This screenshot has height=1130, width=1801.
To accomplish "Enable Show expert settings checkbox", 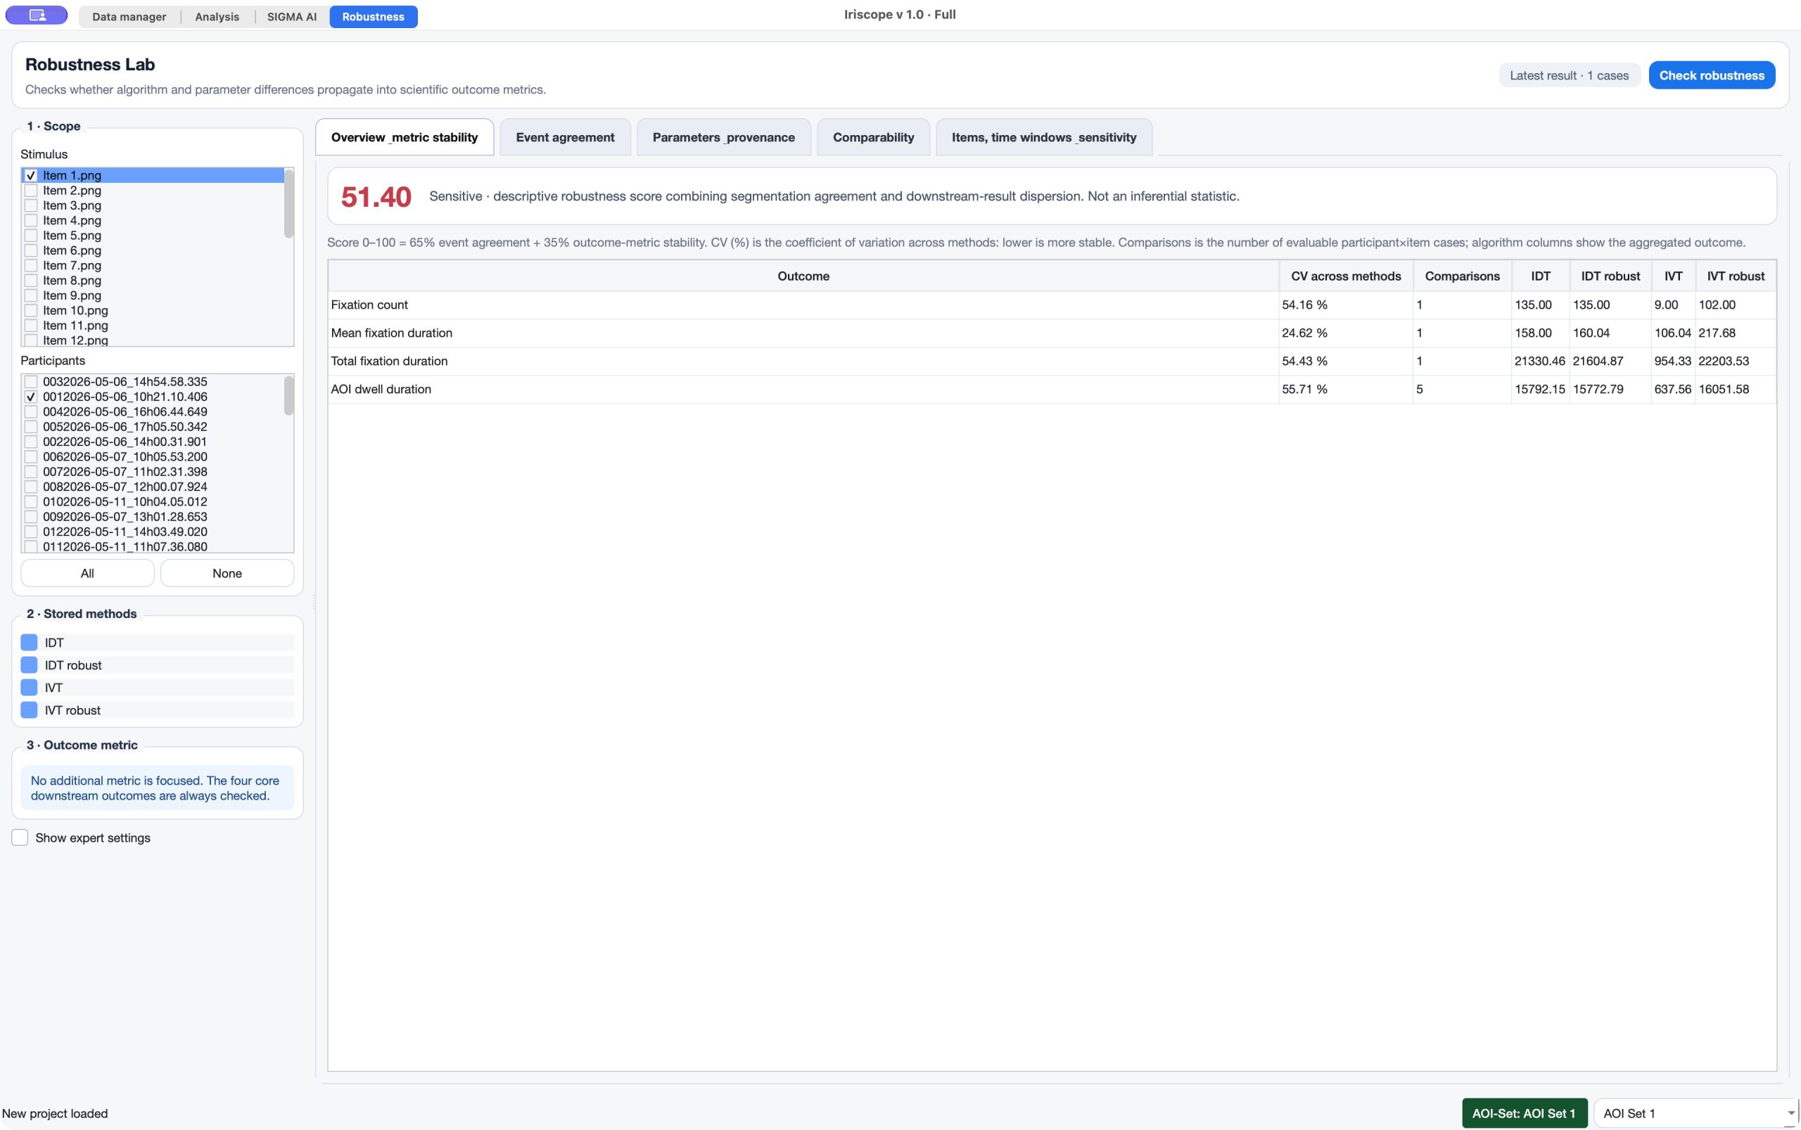I will pos(20,837).
